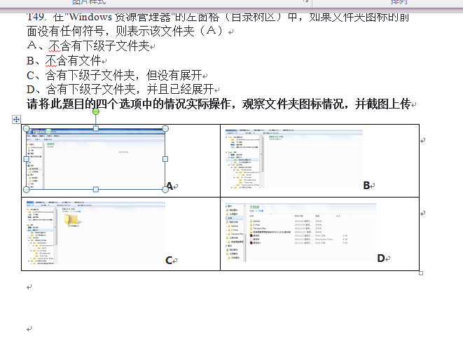Click the table resize handle below the table

(421, 273)
